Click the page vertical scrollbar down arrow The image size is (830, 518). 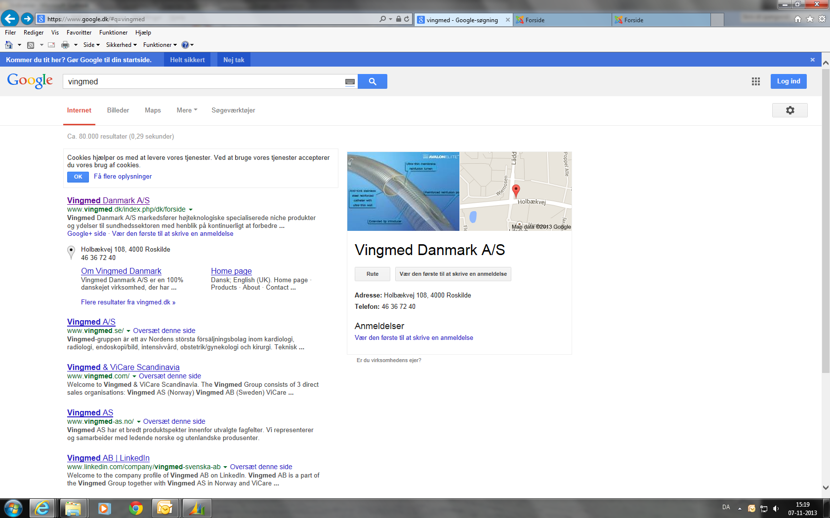(x=826, y=487)
